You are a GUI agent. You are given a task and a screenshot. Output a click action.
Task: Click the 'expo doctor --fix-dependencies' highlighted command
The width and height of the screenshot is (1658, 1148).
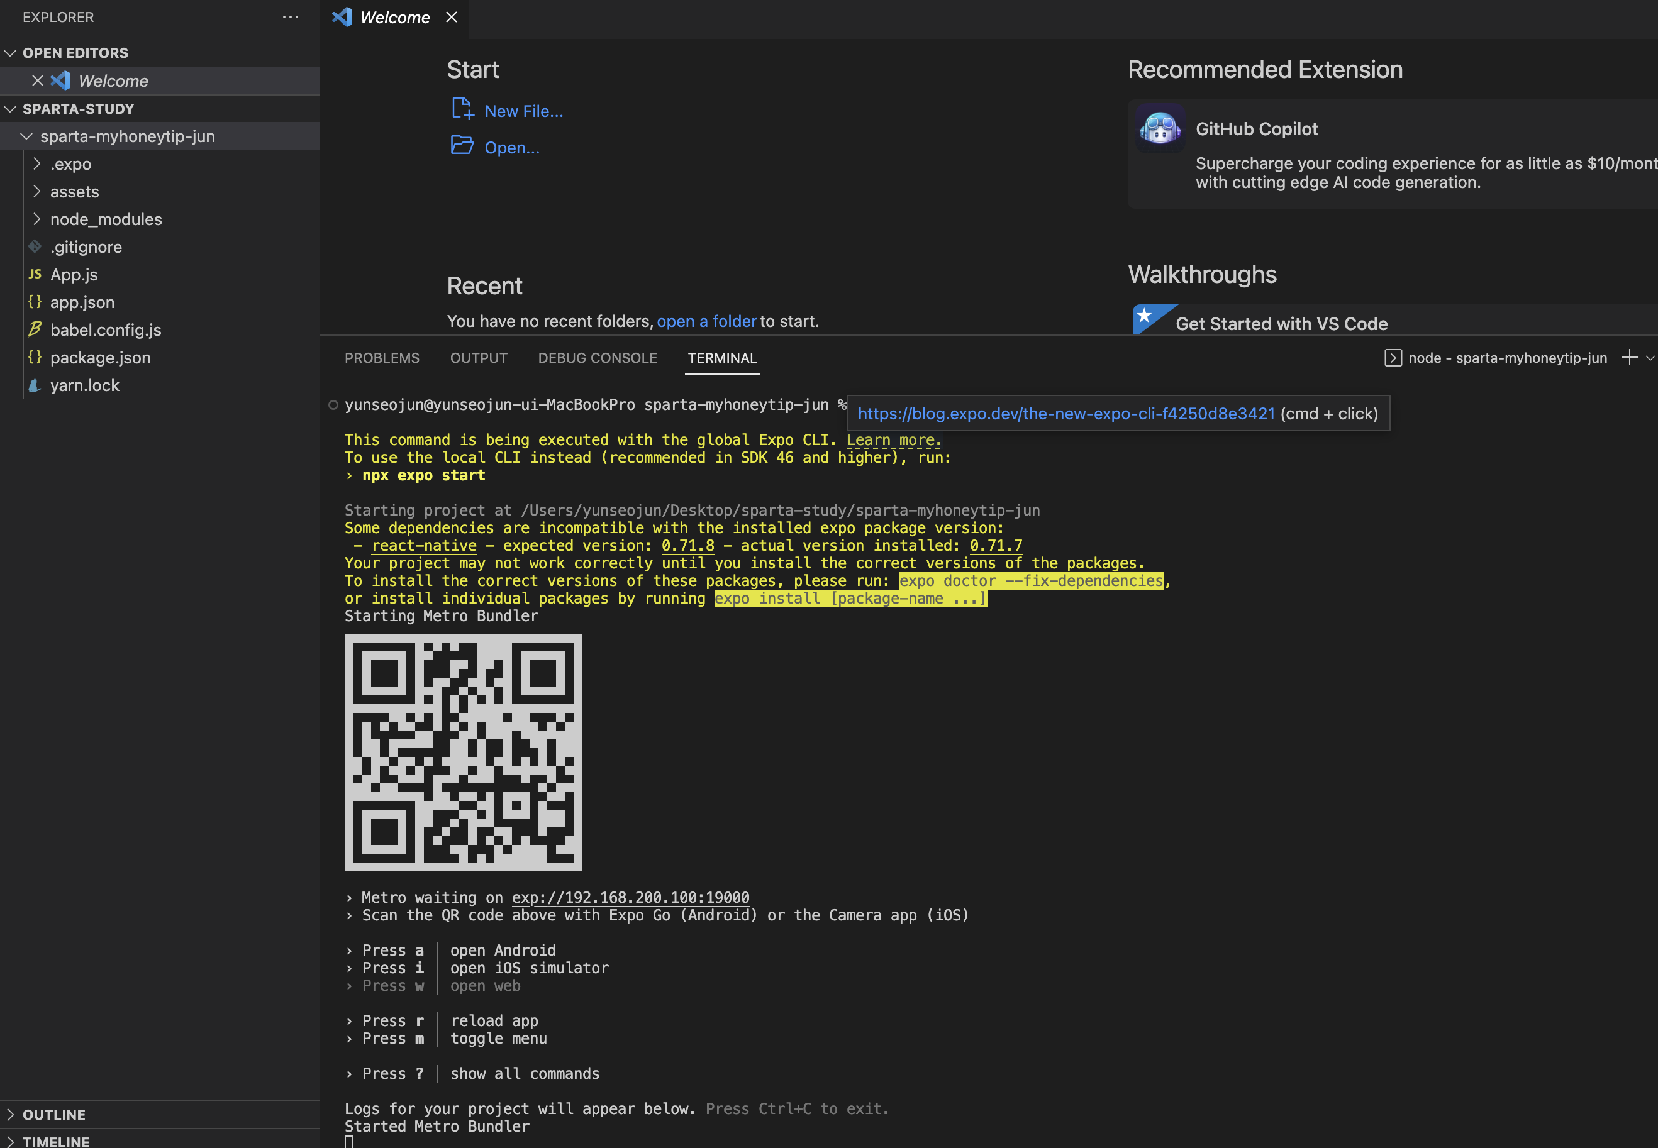(1031, 580)
